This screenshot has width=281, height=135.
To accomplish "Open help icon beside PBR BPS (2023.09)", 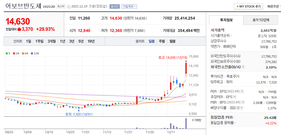I will 243,102.
